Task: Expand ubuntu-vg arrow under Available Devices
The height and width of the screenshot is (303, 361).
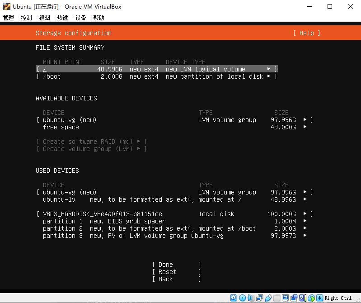Action: [305, 119]
